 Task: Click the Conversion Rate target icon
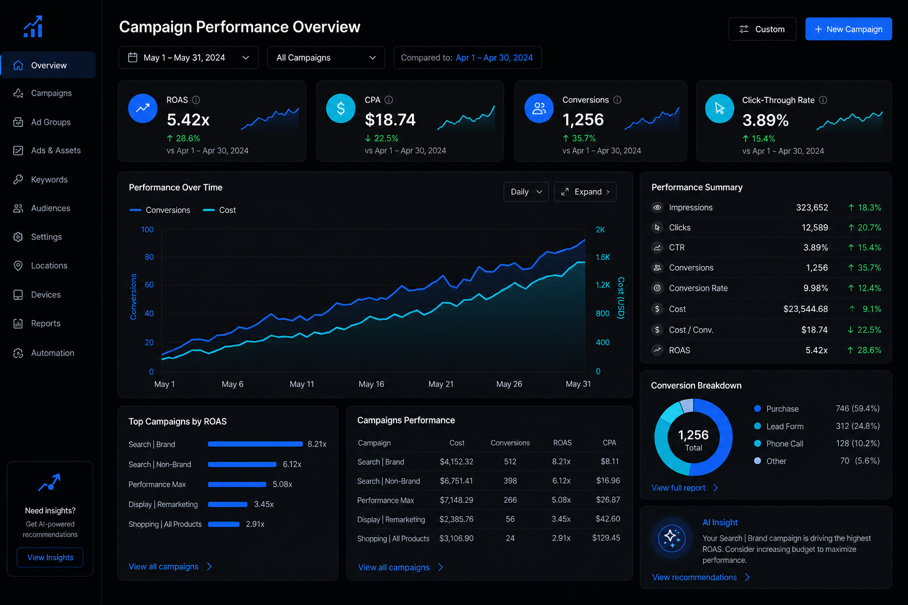pos(657,288)
